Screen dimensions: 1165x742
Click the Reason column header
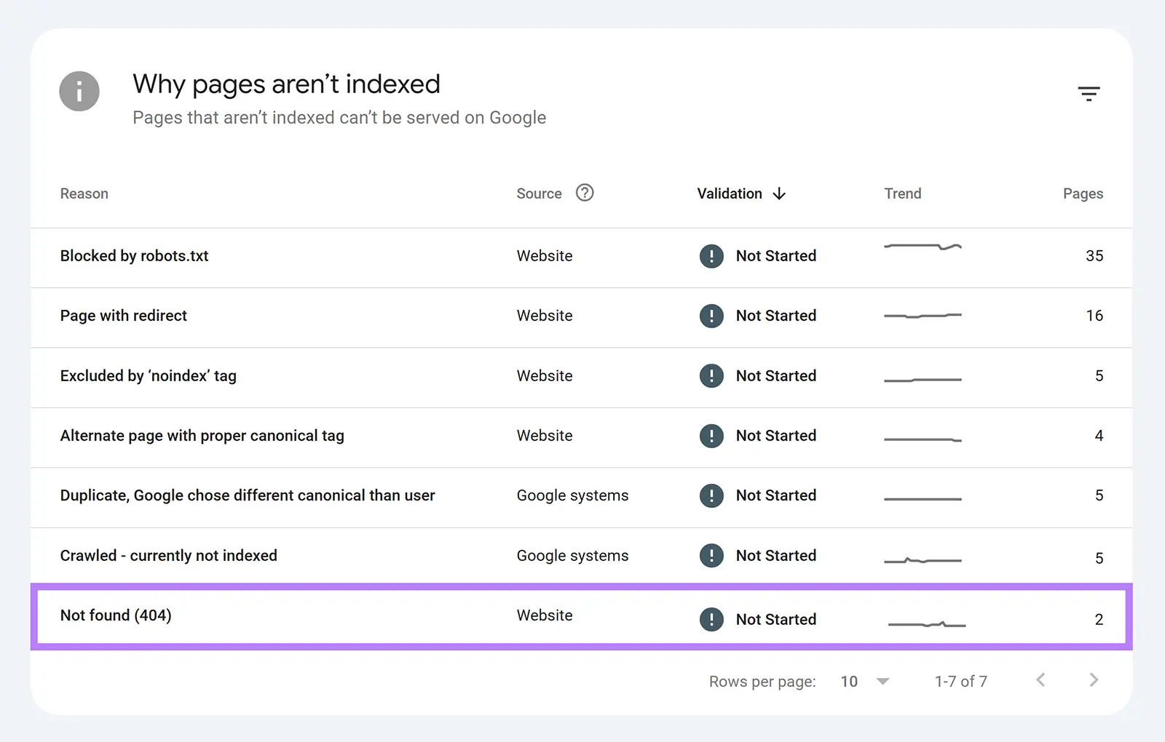click(84, 194)
